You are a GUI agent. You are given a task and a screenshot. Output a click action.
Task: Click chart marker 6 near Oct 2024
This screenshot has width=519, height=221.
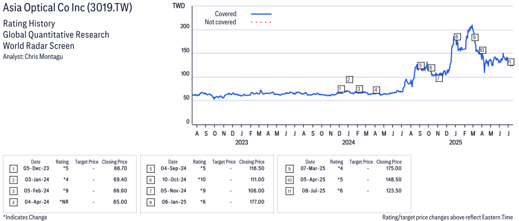coord(430,68)
